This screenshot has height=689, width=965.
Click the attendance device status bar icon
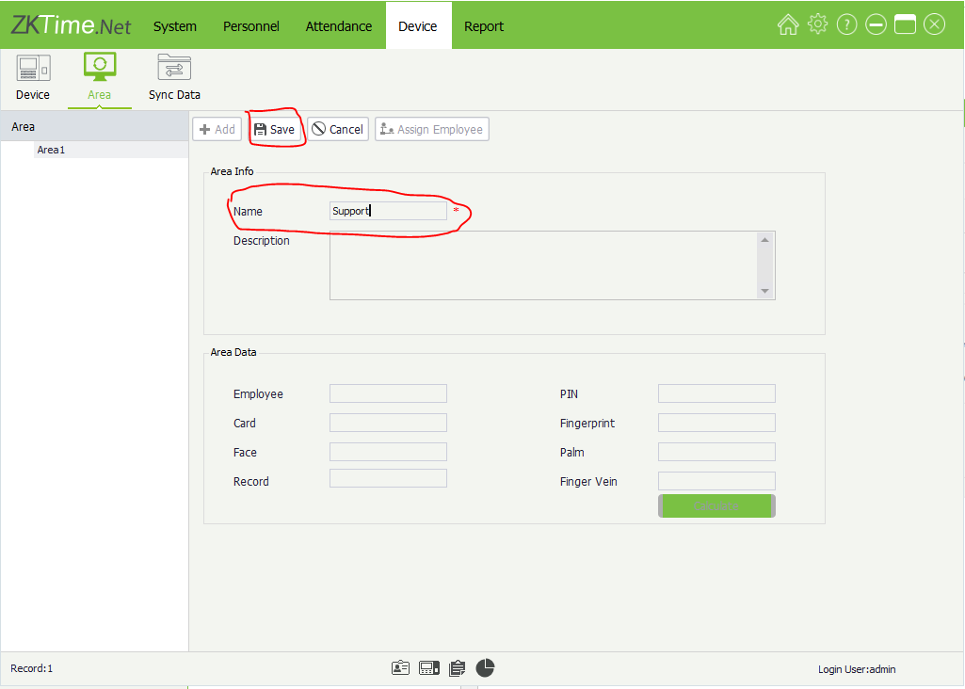pyautogui.click(x=429, y=668)
